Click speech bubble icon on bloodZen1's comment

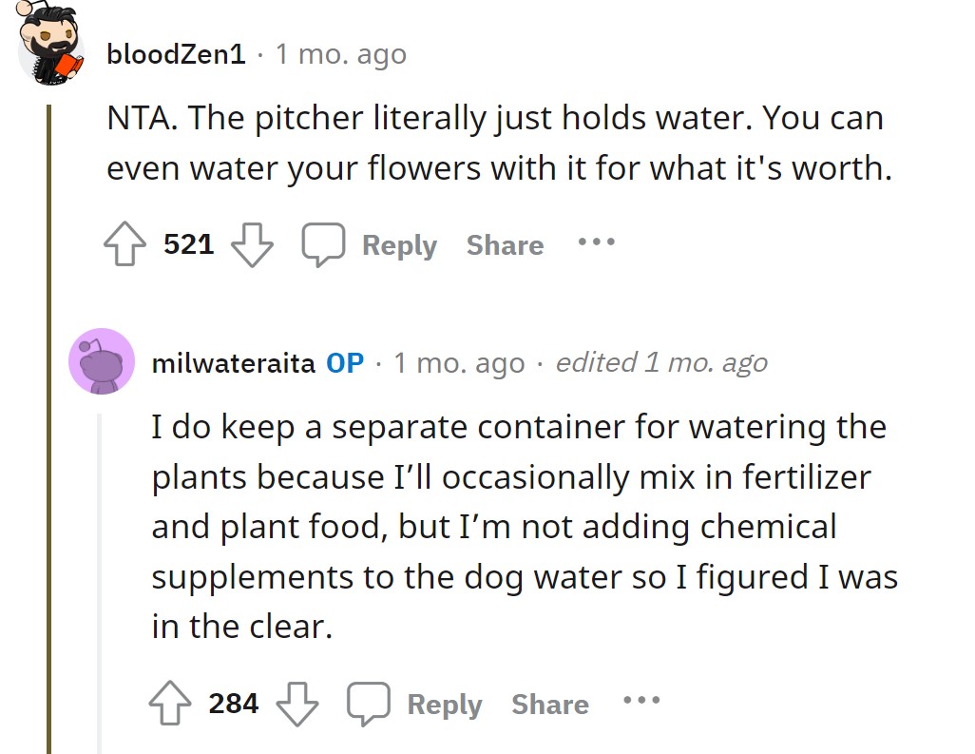[323, 244]
